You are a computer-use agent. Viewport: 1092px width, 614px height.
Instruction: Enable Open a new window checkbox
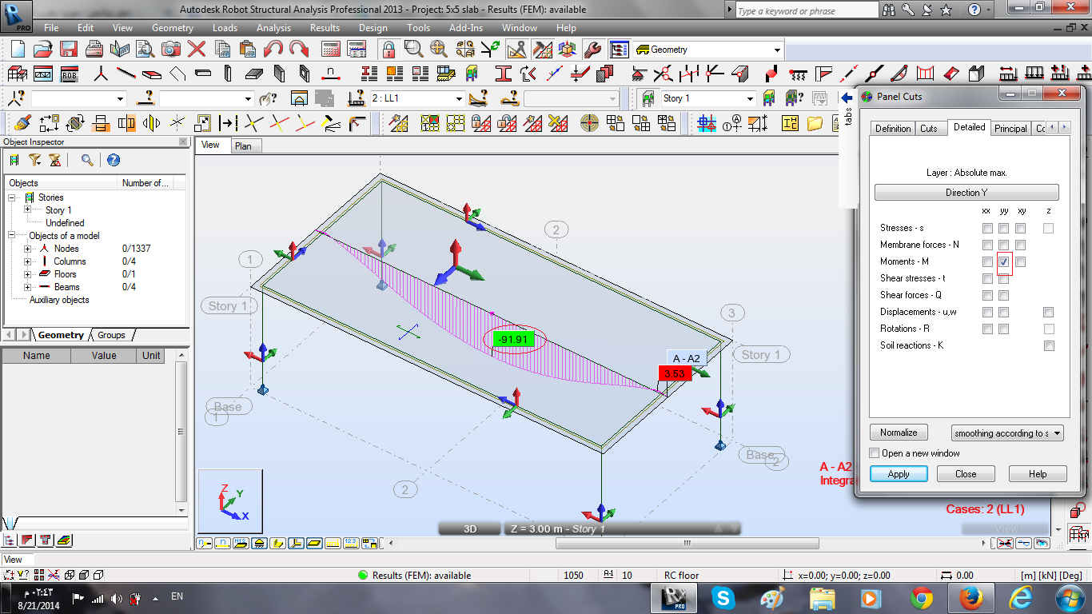point(875,453)
